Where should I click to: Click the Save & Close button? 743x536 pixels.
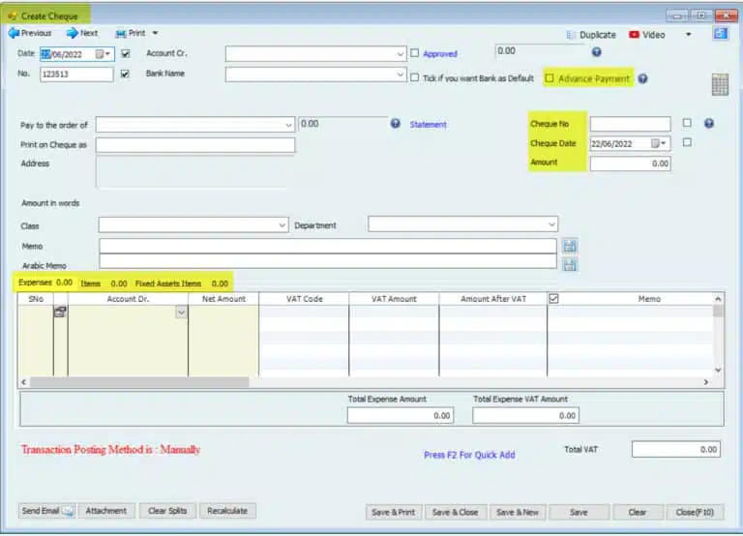454,512
